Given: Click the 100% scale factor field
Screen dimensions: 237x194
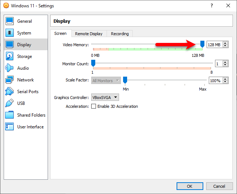Looking at the screenshot, I should [x=216, y=80].
